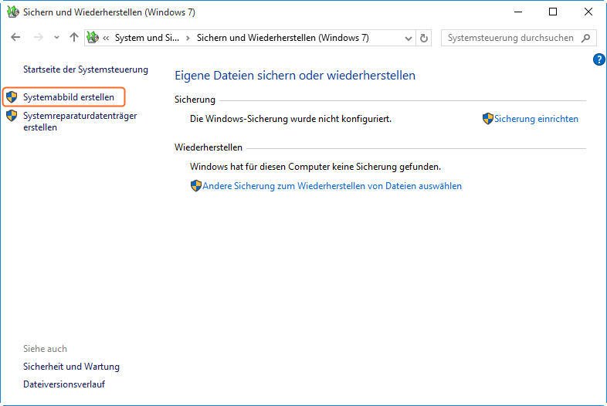607x406 pixels.
Task: Expand the leading '«' breadcrumb overflow chevron
Action: click(106, 38)
